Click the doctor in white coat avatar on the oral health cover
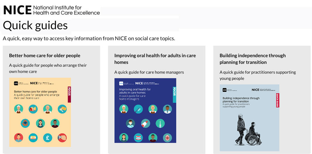The image size is (312, 154). 167,109
